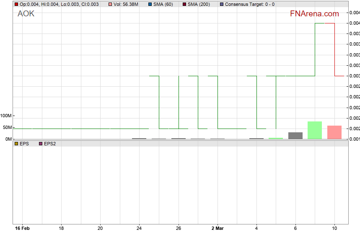Select the tall green volume bar
The height and width of the screenshot is (237, 360).
point(315,130)
